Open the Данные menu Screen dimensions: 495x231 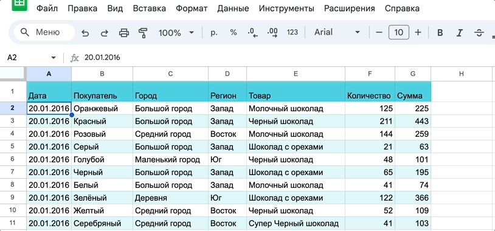click(233, 9)
